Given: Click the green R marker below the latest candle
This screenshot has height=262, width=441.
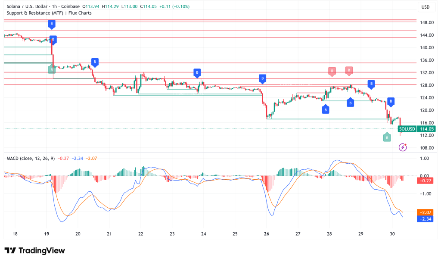Looking at the screenshot, I should [x=387, y=137].
